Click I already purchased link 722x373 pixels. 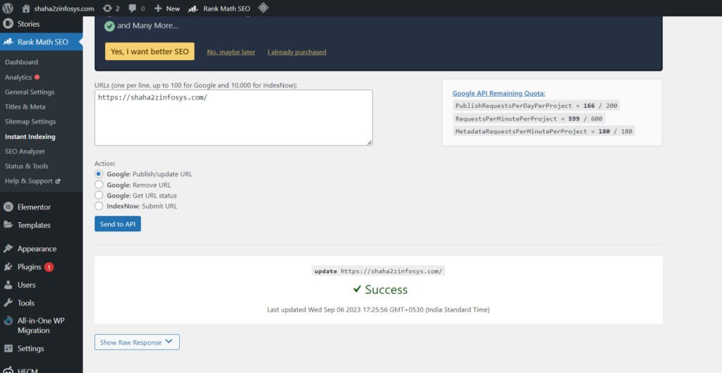click(297, 52)
